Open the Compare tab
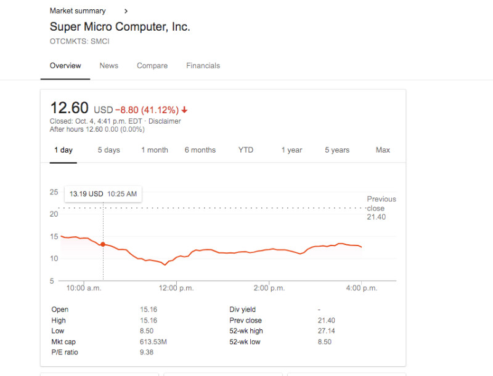 152,66
